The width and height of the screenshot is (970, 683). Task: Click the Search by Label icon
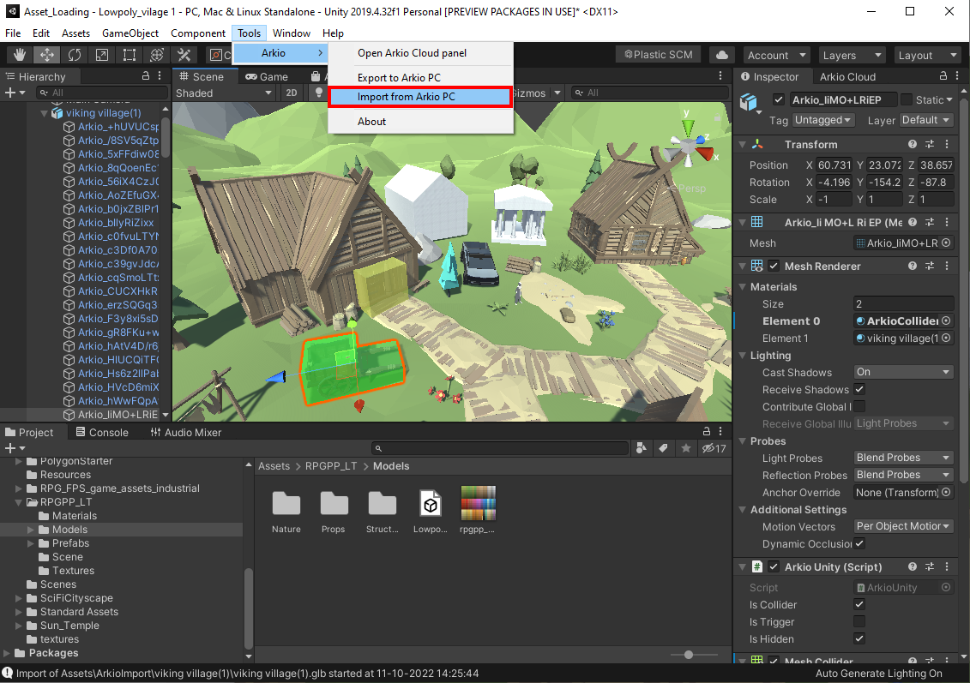(x=663, y=448)
